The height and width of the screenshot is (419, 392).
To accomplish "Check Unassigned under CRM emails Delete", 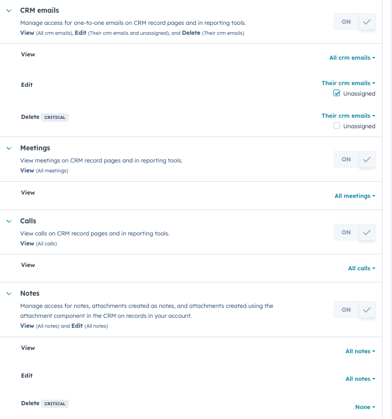I will tap(337, 125).
